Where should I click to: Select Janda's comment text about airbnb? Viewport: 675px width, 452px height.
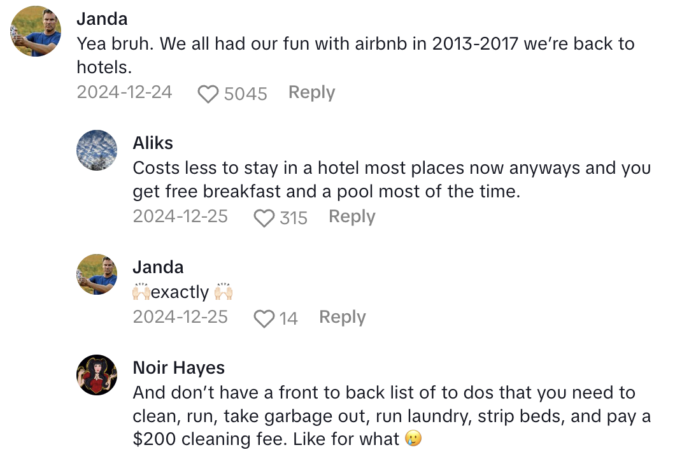click(318, 44)
